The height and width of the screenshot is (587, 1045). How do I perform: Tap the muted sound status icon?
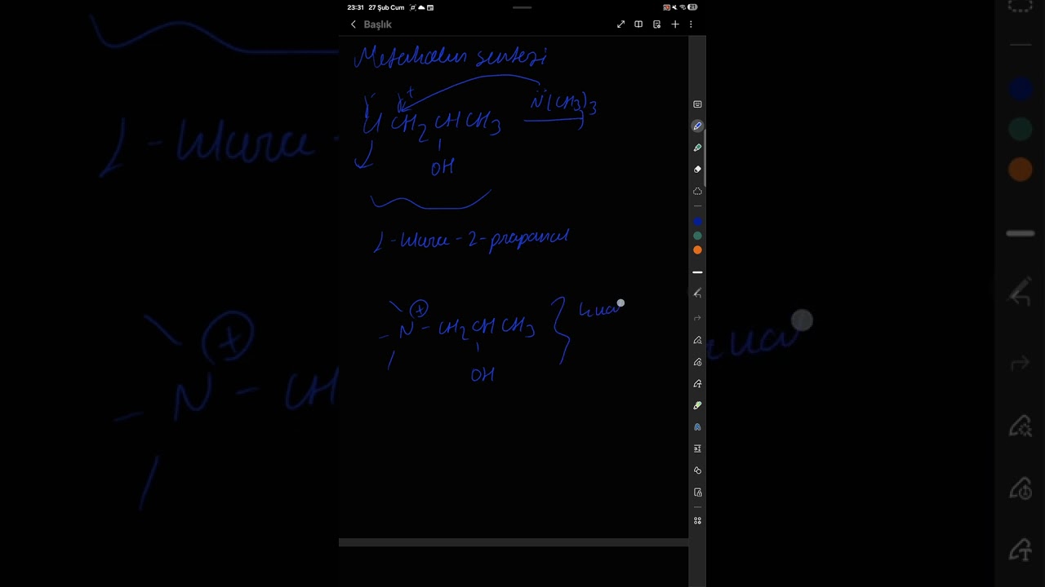coord(675,7)
